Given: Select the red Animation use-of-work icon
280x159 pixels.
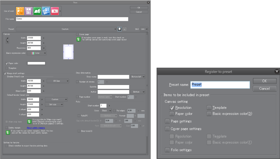Looking at the screenshot, I should coord(55,11).
